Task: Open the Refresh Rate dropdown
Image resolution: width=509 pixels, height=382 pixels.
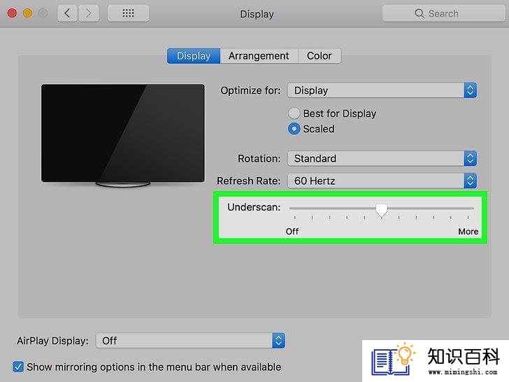Action: [x=382, y=181]
